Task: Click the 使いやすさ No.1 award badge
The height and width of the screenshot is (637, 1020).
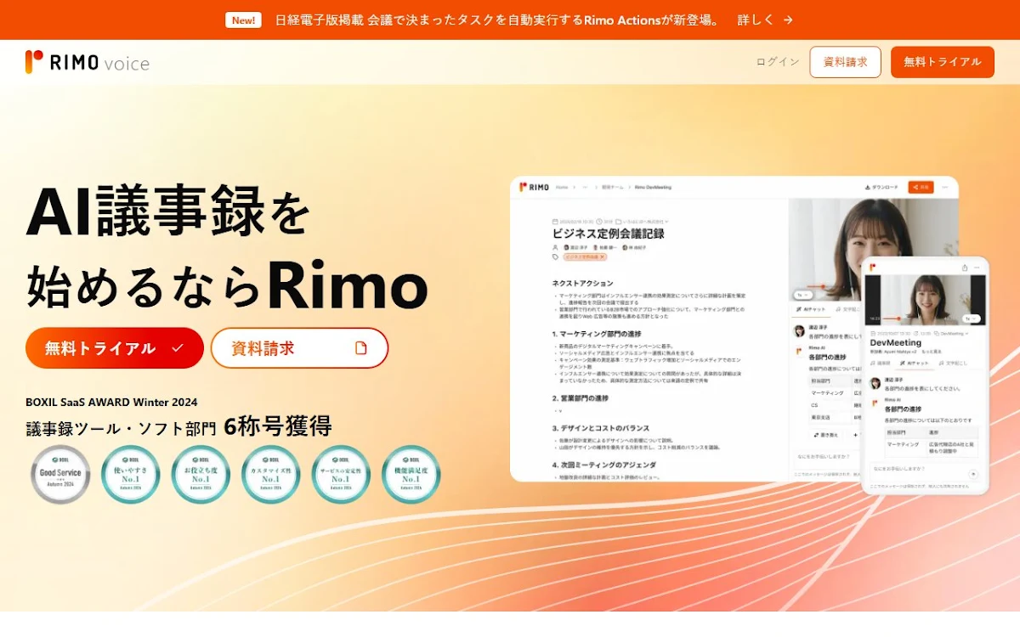Action: point(131,475)
